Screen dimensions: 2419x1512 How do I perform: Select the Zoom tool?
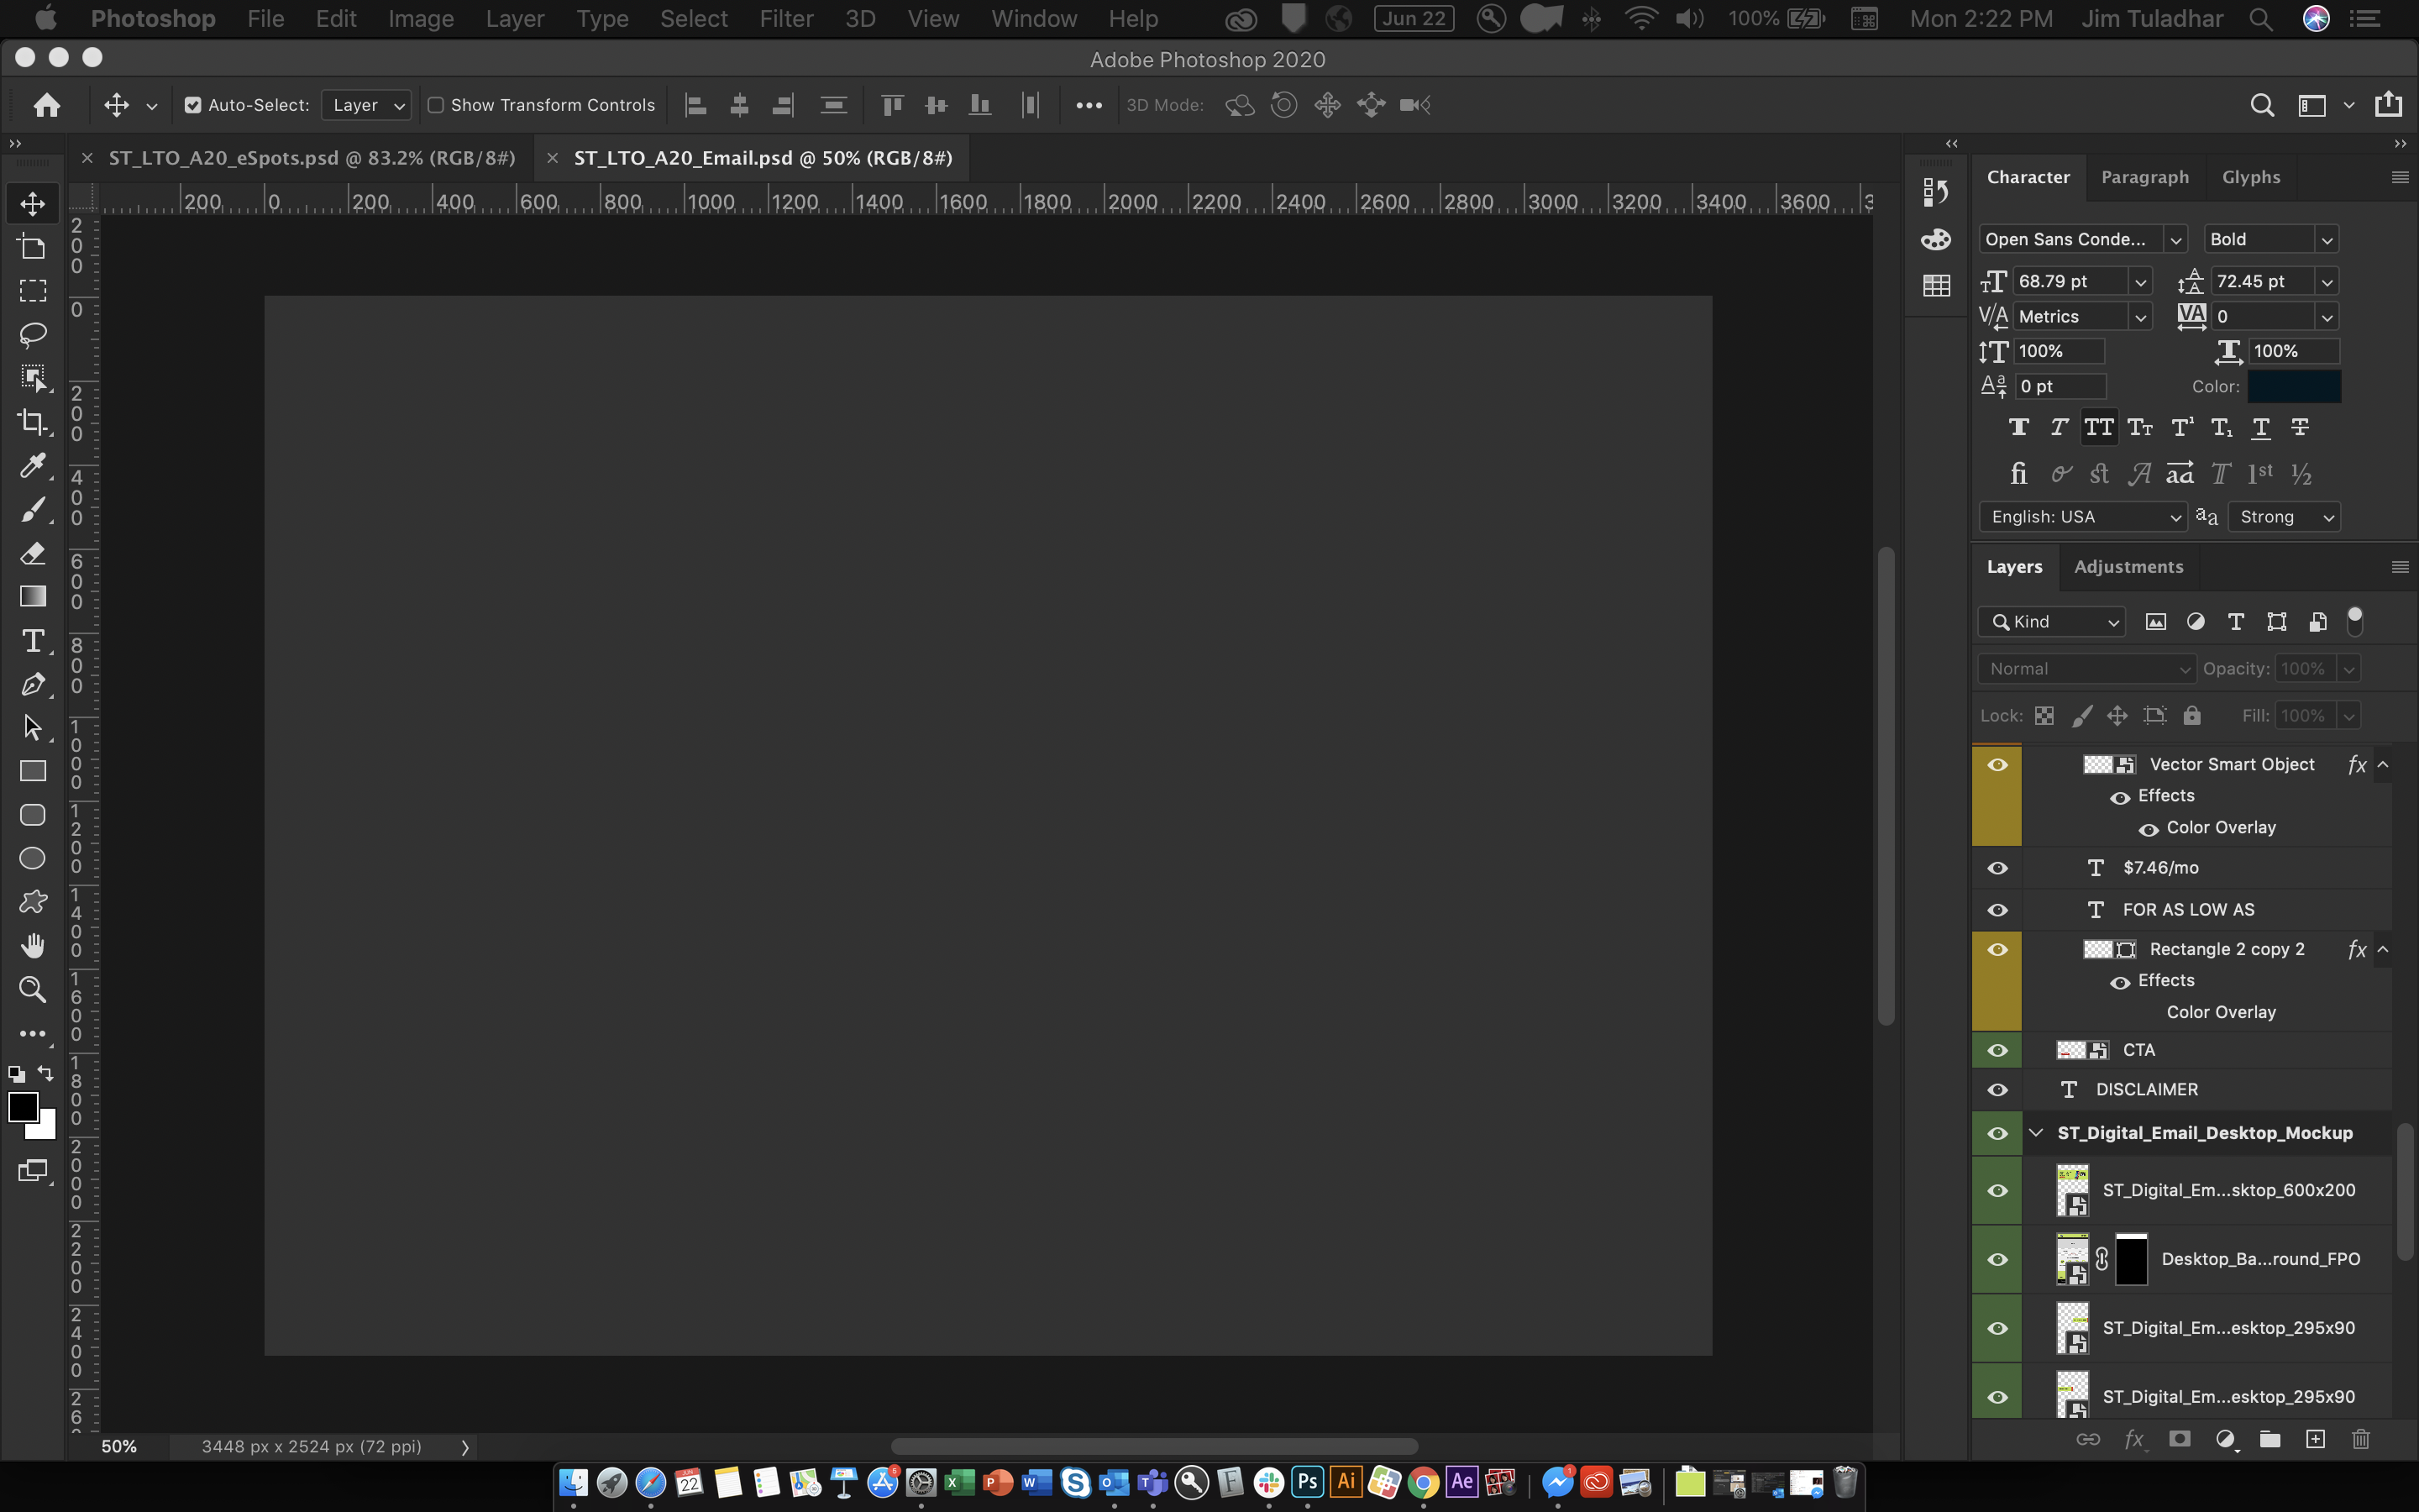coord(31,988)
